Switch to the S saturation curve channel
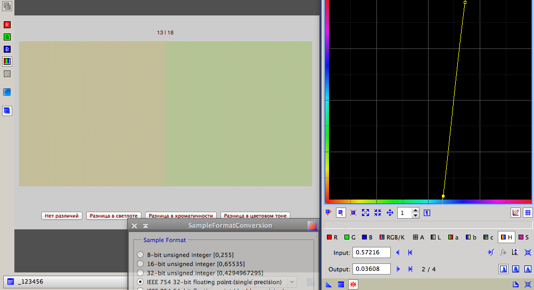Screen dimensions: 534x290 [x=524, y=237]
